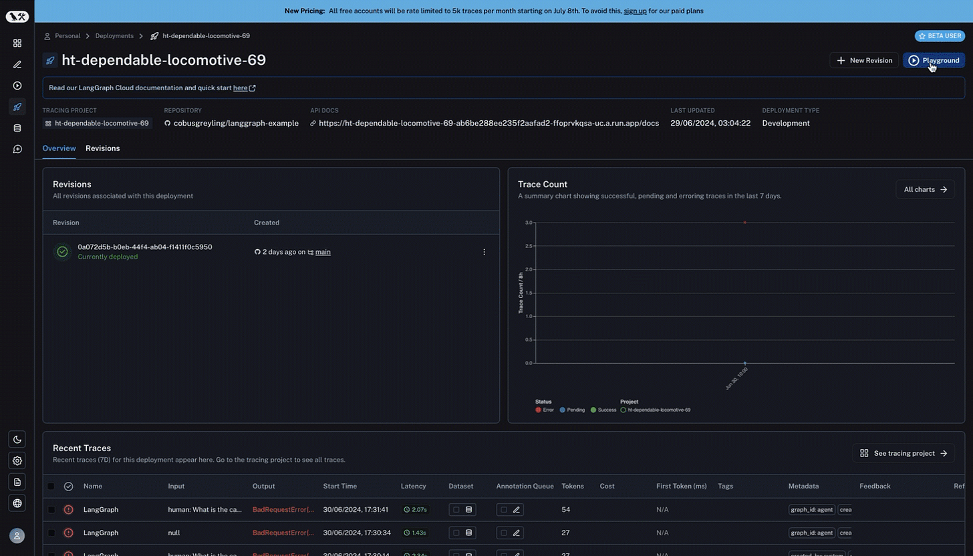973x556 pixels.
Task: Switch to the Revisions tab
Action: 103,148
